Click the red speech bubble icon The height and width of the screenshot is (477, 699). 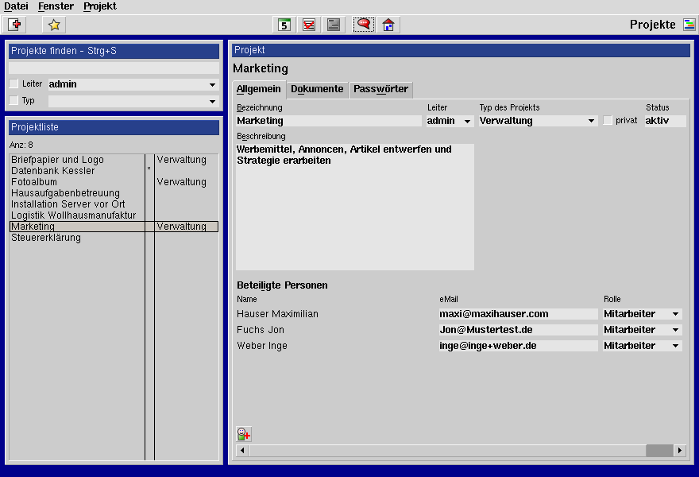pyautogui.click(x=364, y=25)
